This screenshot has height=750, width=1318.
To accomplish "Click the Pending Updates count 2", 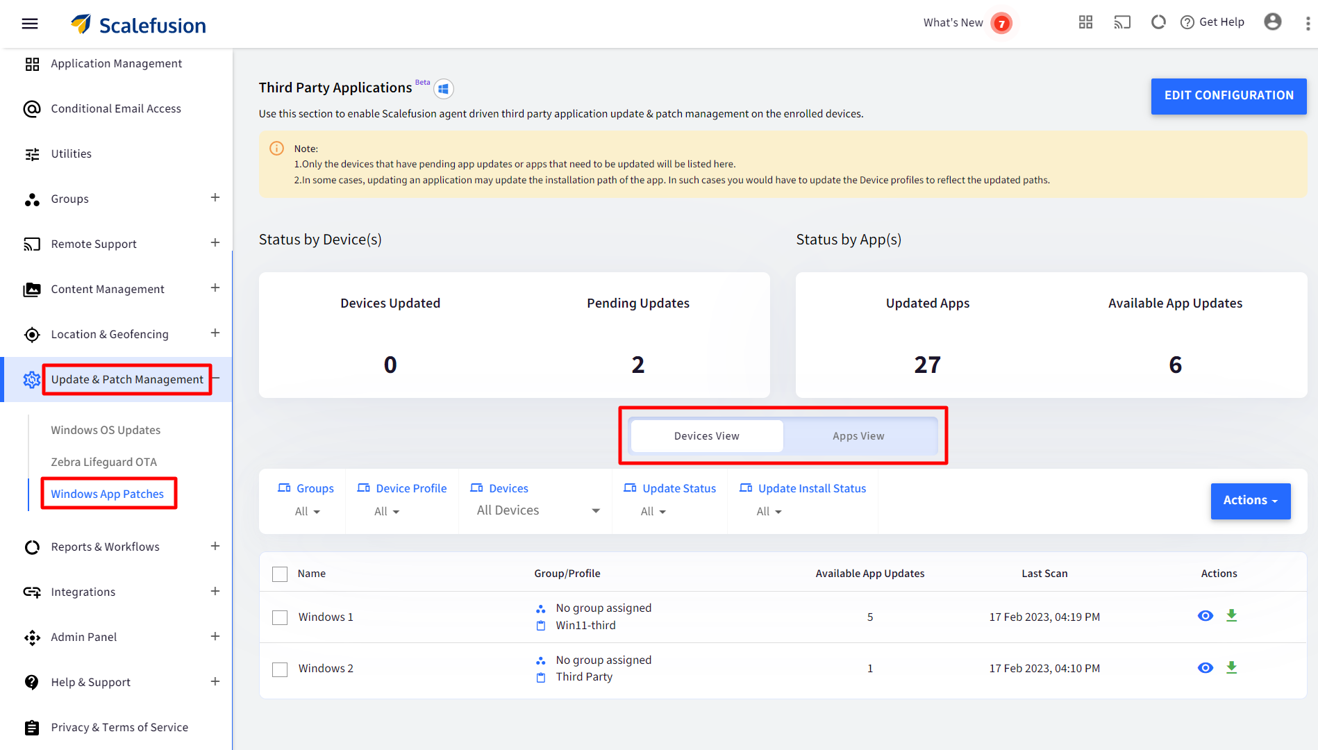I will tap(637, 365).
